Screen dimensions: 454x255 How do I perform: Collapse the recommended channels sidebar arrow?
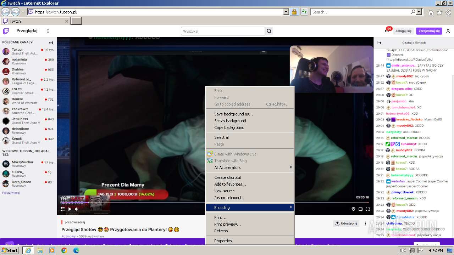click(x=51, y=43)
